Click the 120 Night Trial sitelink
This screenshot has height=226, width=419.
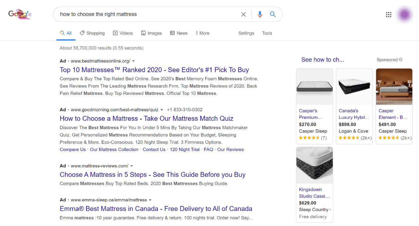185,149
